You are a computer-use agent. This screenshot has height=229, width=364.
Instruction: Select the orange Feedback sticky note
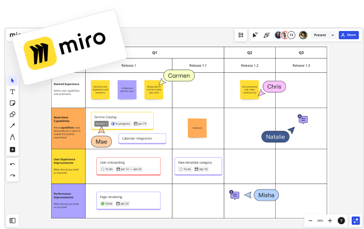pyautogui.click(x=197, y=128)
